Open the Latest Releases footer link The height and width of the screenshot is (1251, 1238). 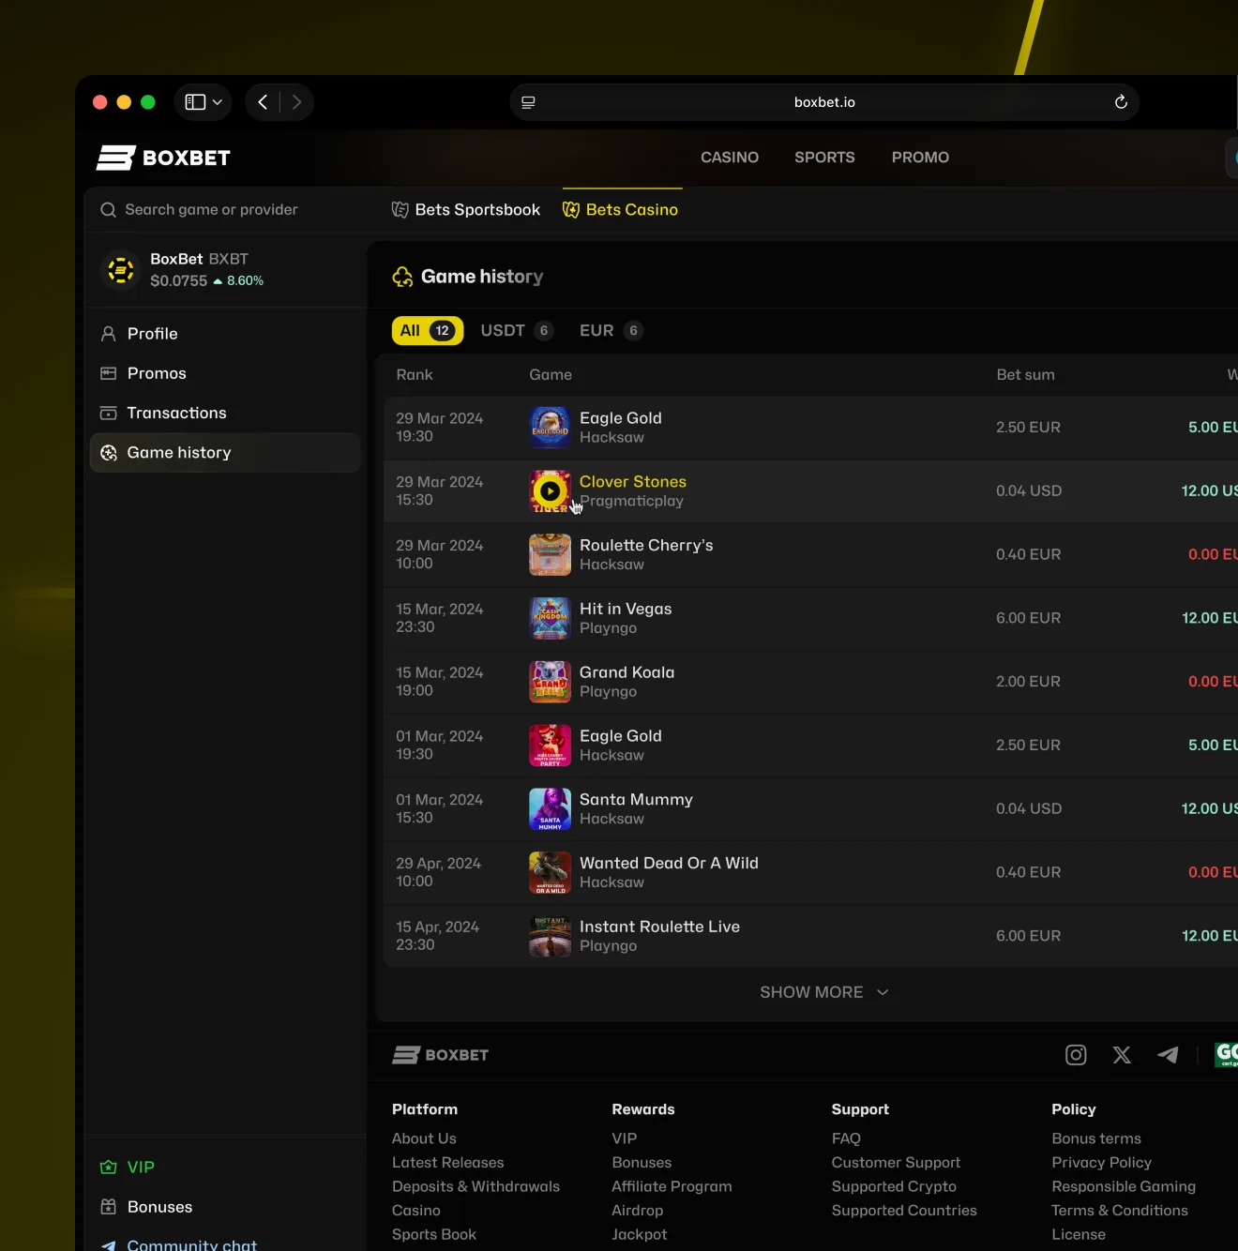(x=447, y=1163)
